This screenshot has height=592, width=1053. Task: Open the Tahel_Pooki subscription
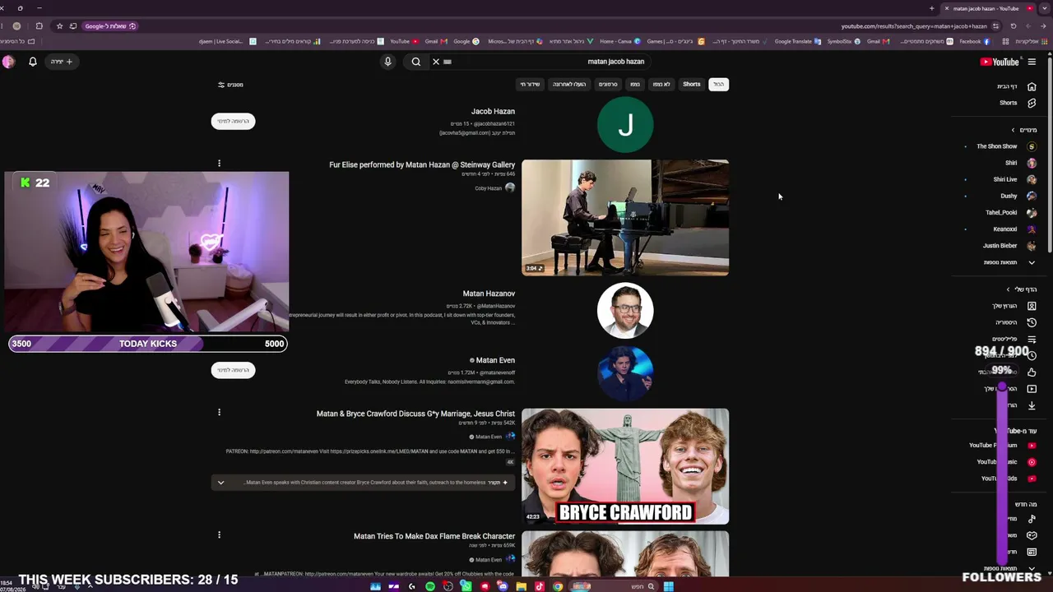coord(1009,212)
